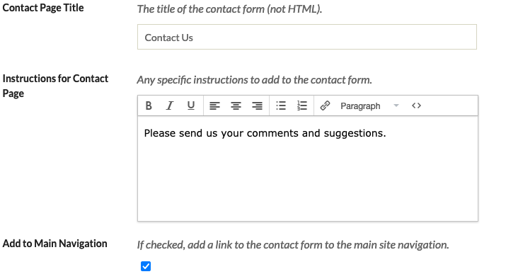Insert a bulleted list

[x=281, y=106]
